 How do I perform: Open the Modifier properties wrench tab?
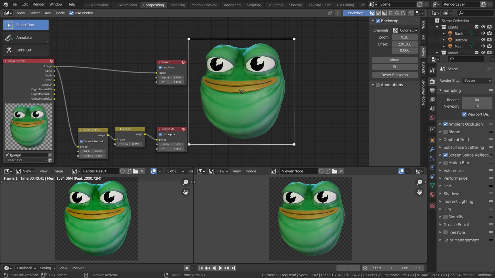click(x=432, y=149)
